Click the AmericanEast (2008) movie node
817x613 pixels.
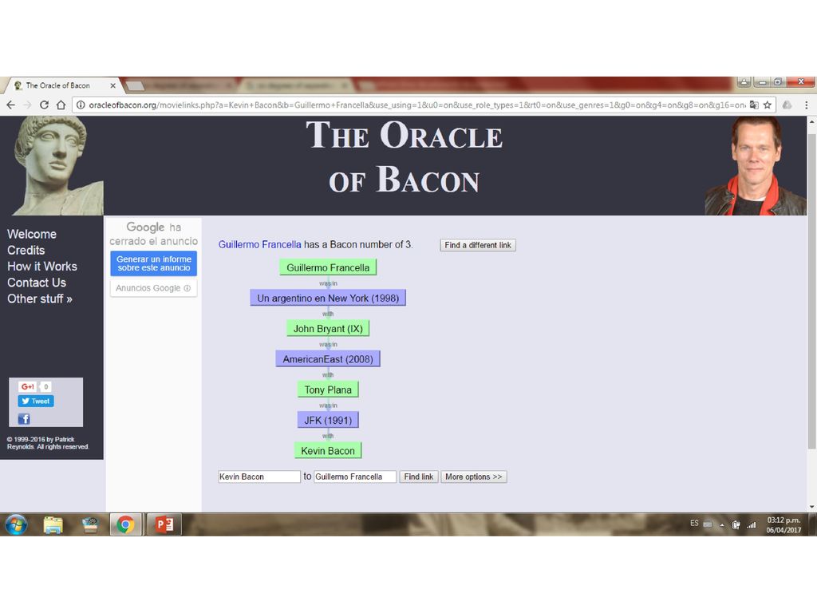[x=328, y=359]
